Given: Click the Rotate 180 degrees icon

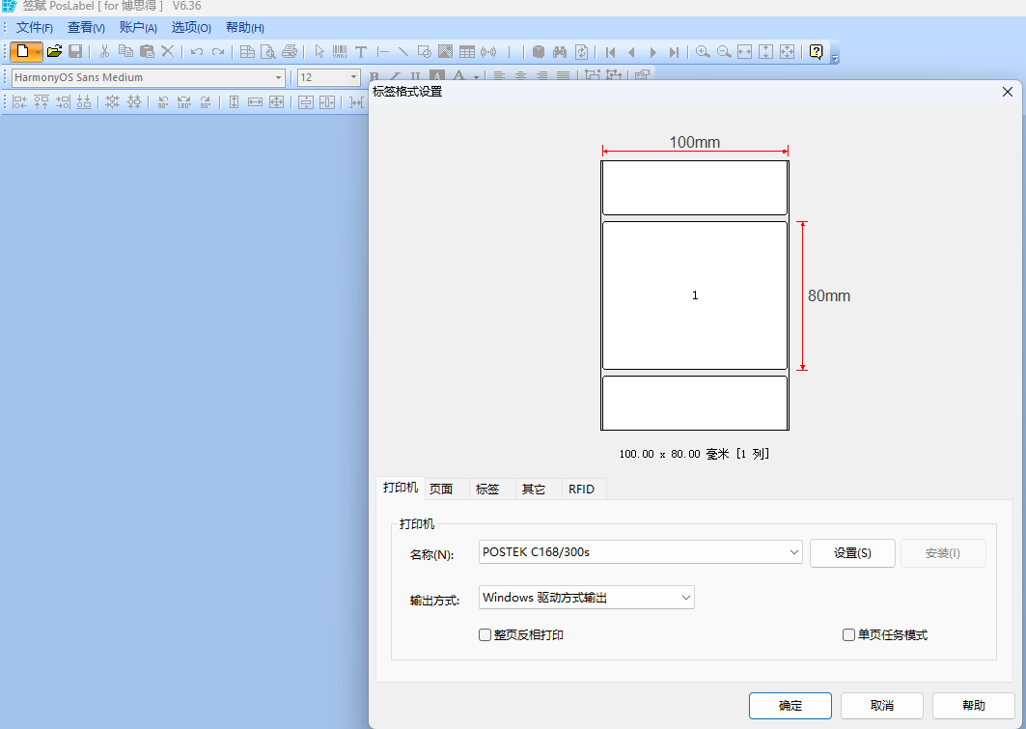Looking at the screenshot, I should (x=183, y=102).
